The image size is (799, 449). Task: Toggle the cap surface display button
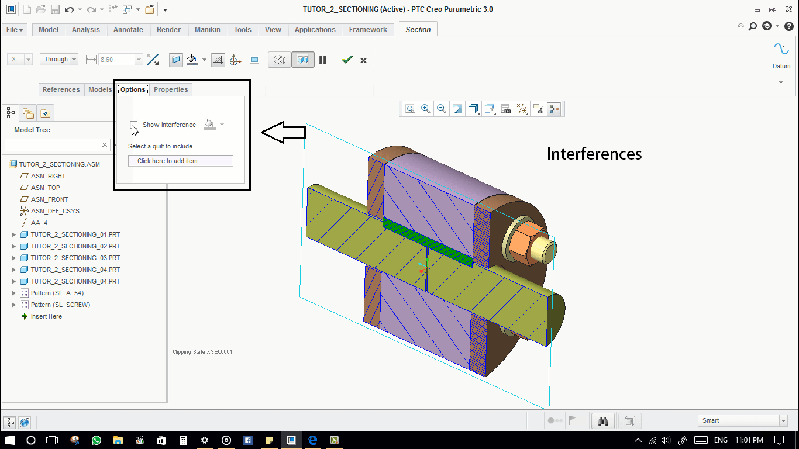[x=175, y=60]
